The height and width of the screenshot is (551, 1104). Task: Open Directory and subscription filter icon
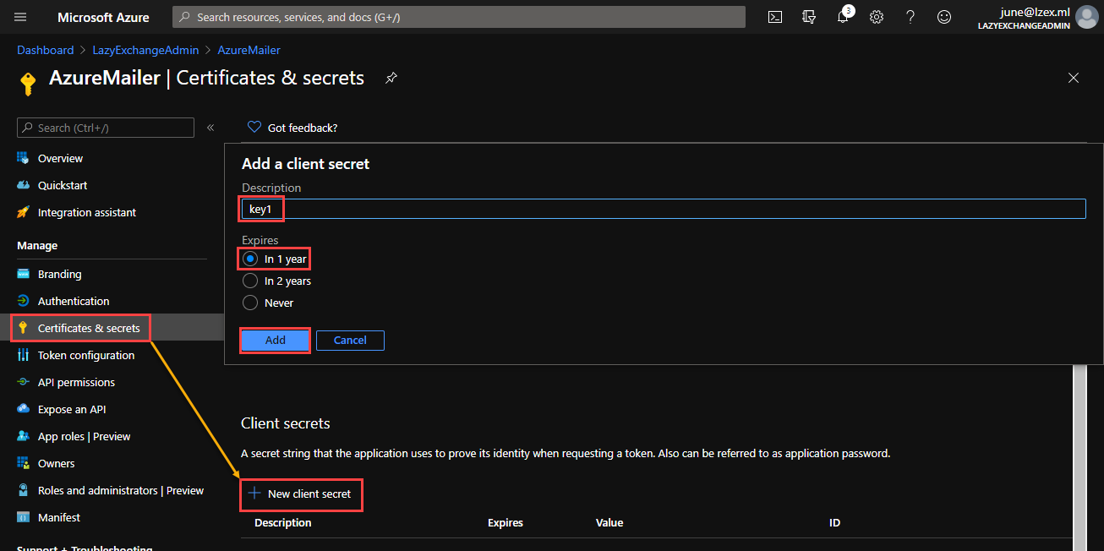click(x=809, y=17)
